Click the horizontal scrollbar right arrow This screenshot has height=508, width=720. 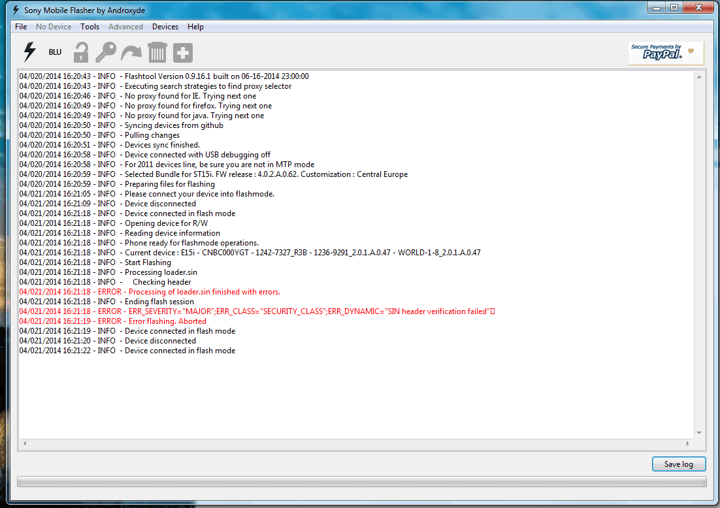(687, 443)
